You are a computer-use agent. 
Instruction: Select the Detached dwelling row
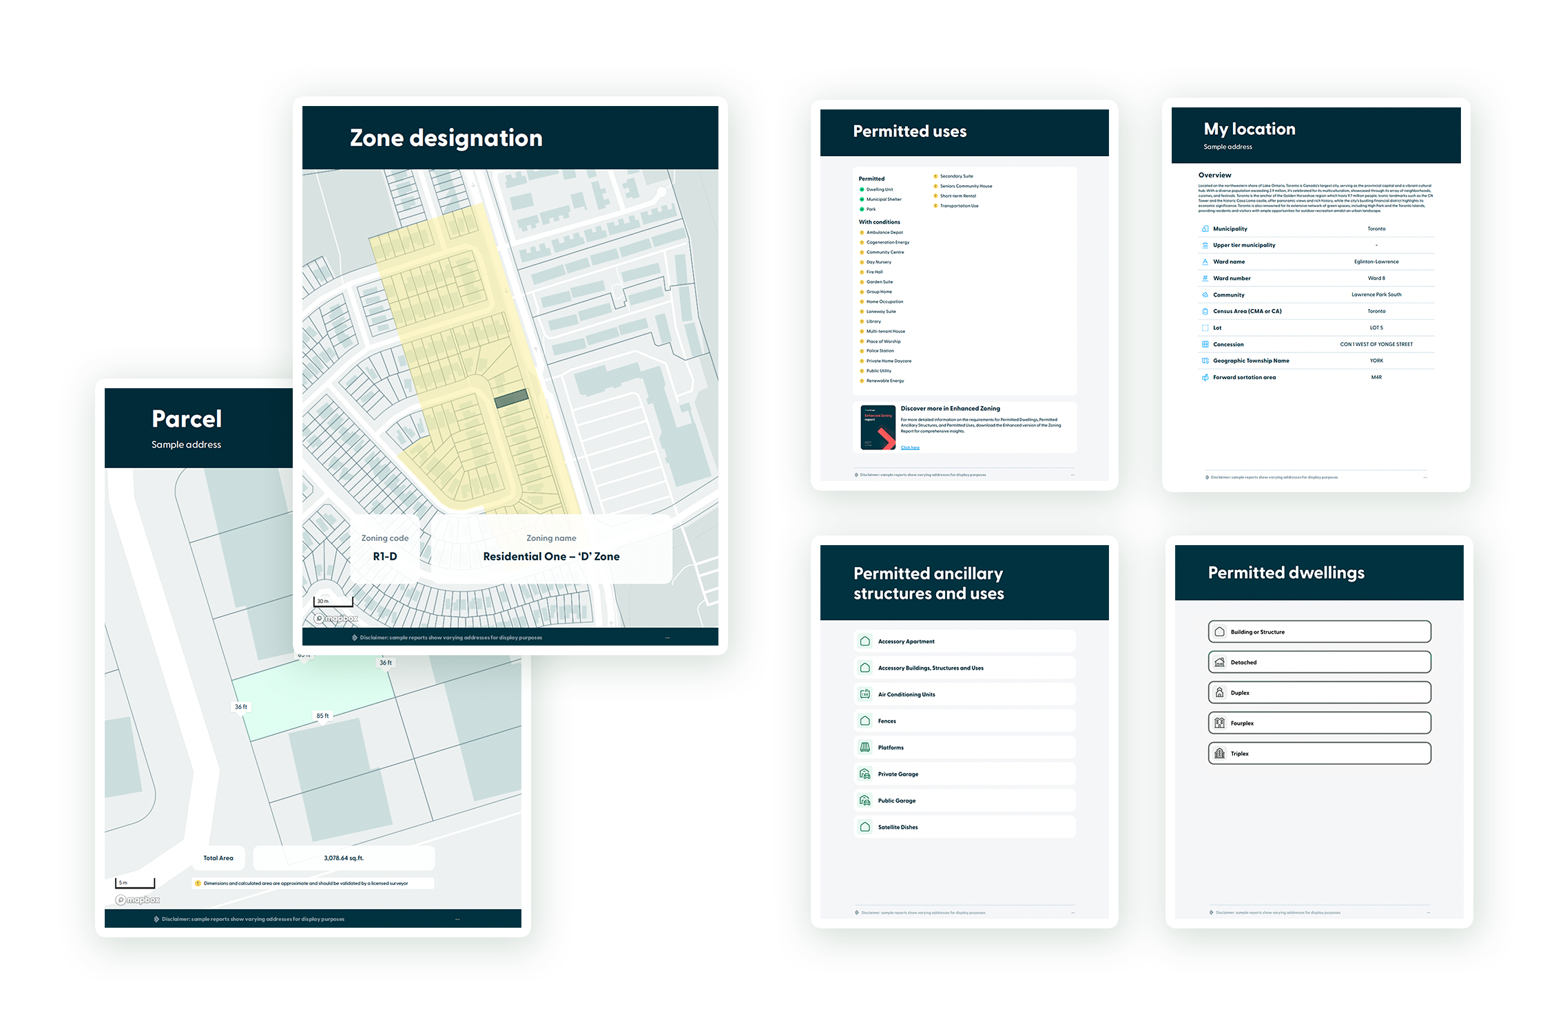point(1319,662)
